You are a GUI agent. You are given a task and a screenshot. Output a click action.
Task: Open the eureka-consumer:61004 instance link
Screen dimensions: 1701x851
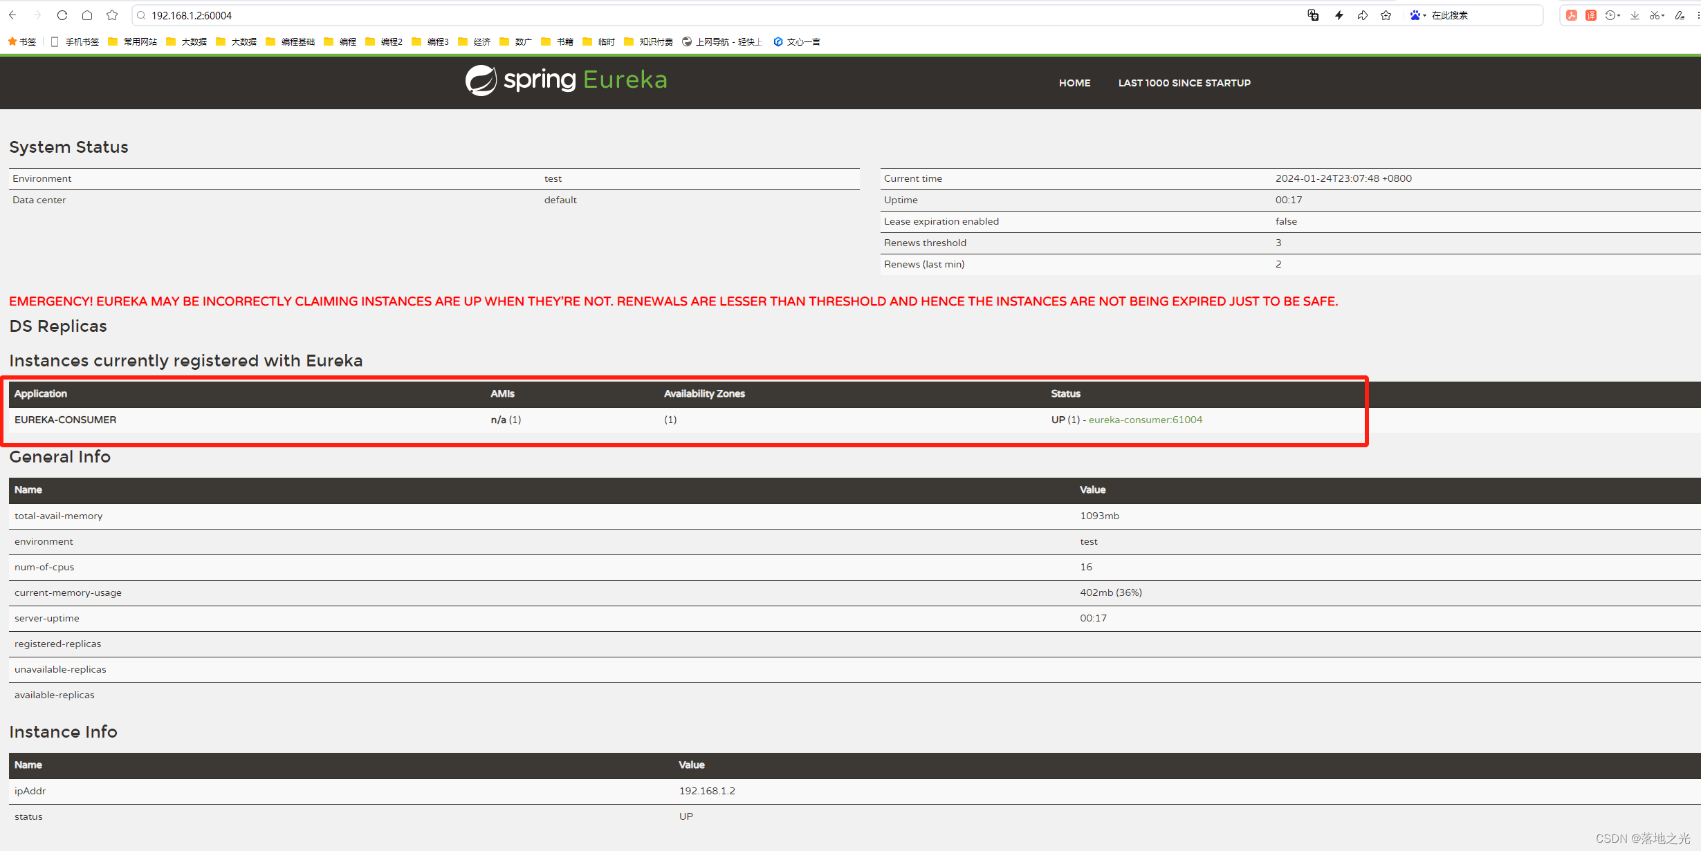coord(1145,420)
